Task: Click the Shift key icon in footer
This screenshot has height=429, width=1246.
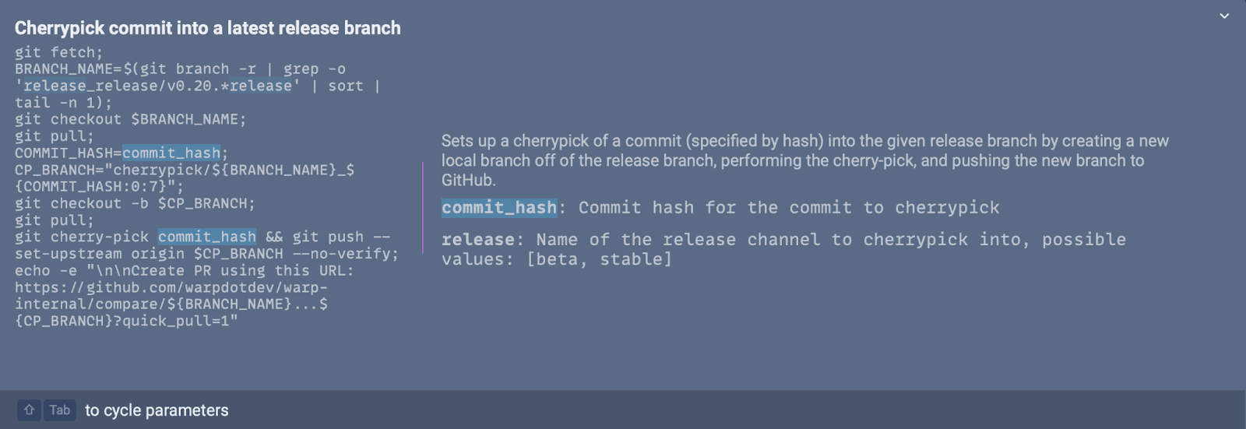Action: point(30,410)
